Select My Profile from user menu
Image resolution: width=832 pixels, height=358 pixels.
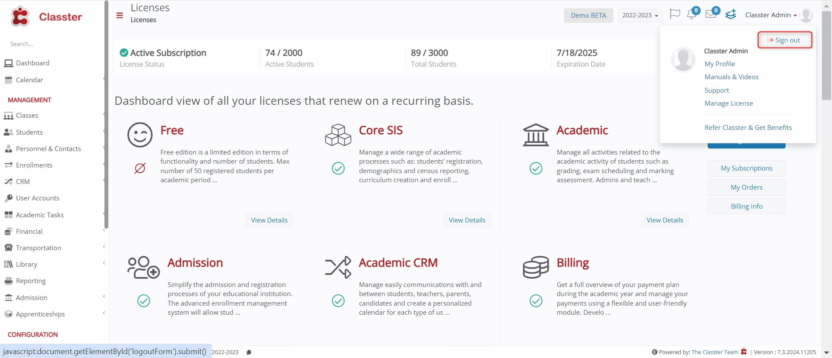click(720, 64)
